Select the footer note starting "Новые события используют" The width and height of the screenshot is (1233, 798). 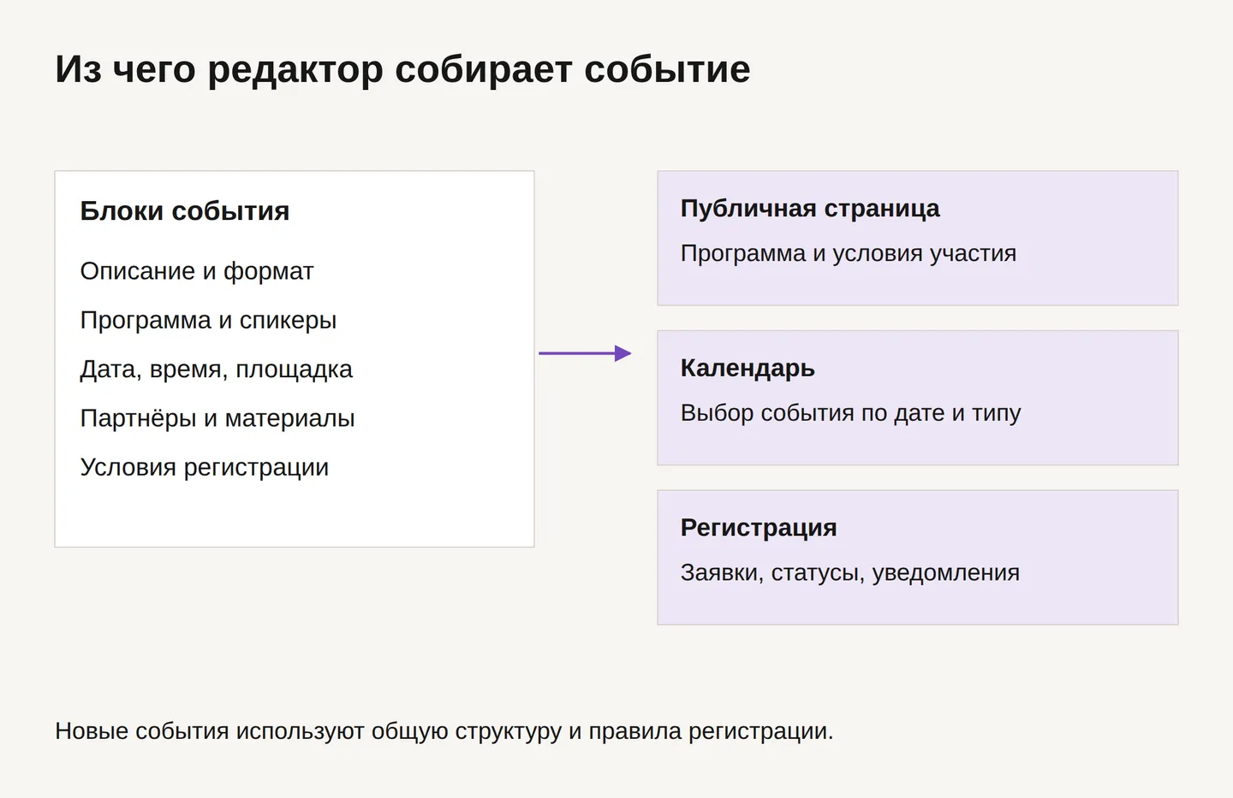(x=444, y=731)
